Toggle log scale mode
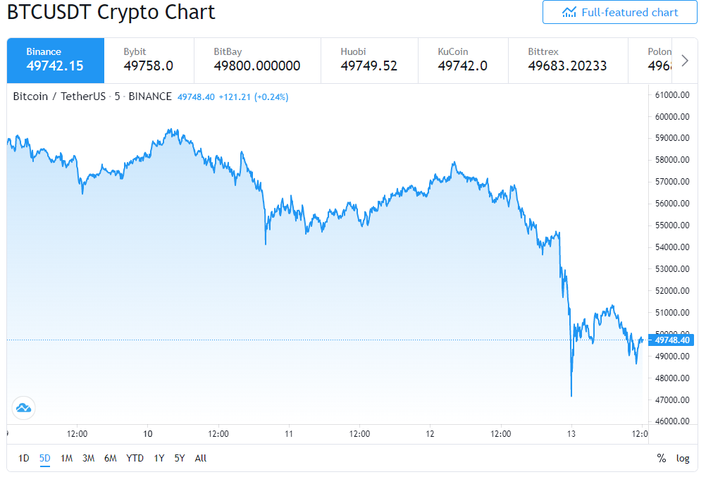Viewport: 706px width, 477px height. 683,458
